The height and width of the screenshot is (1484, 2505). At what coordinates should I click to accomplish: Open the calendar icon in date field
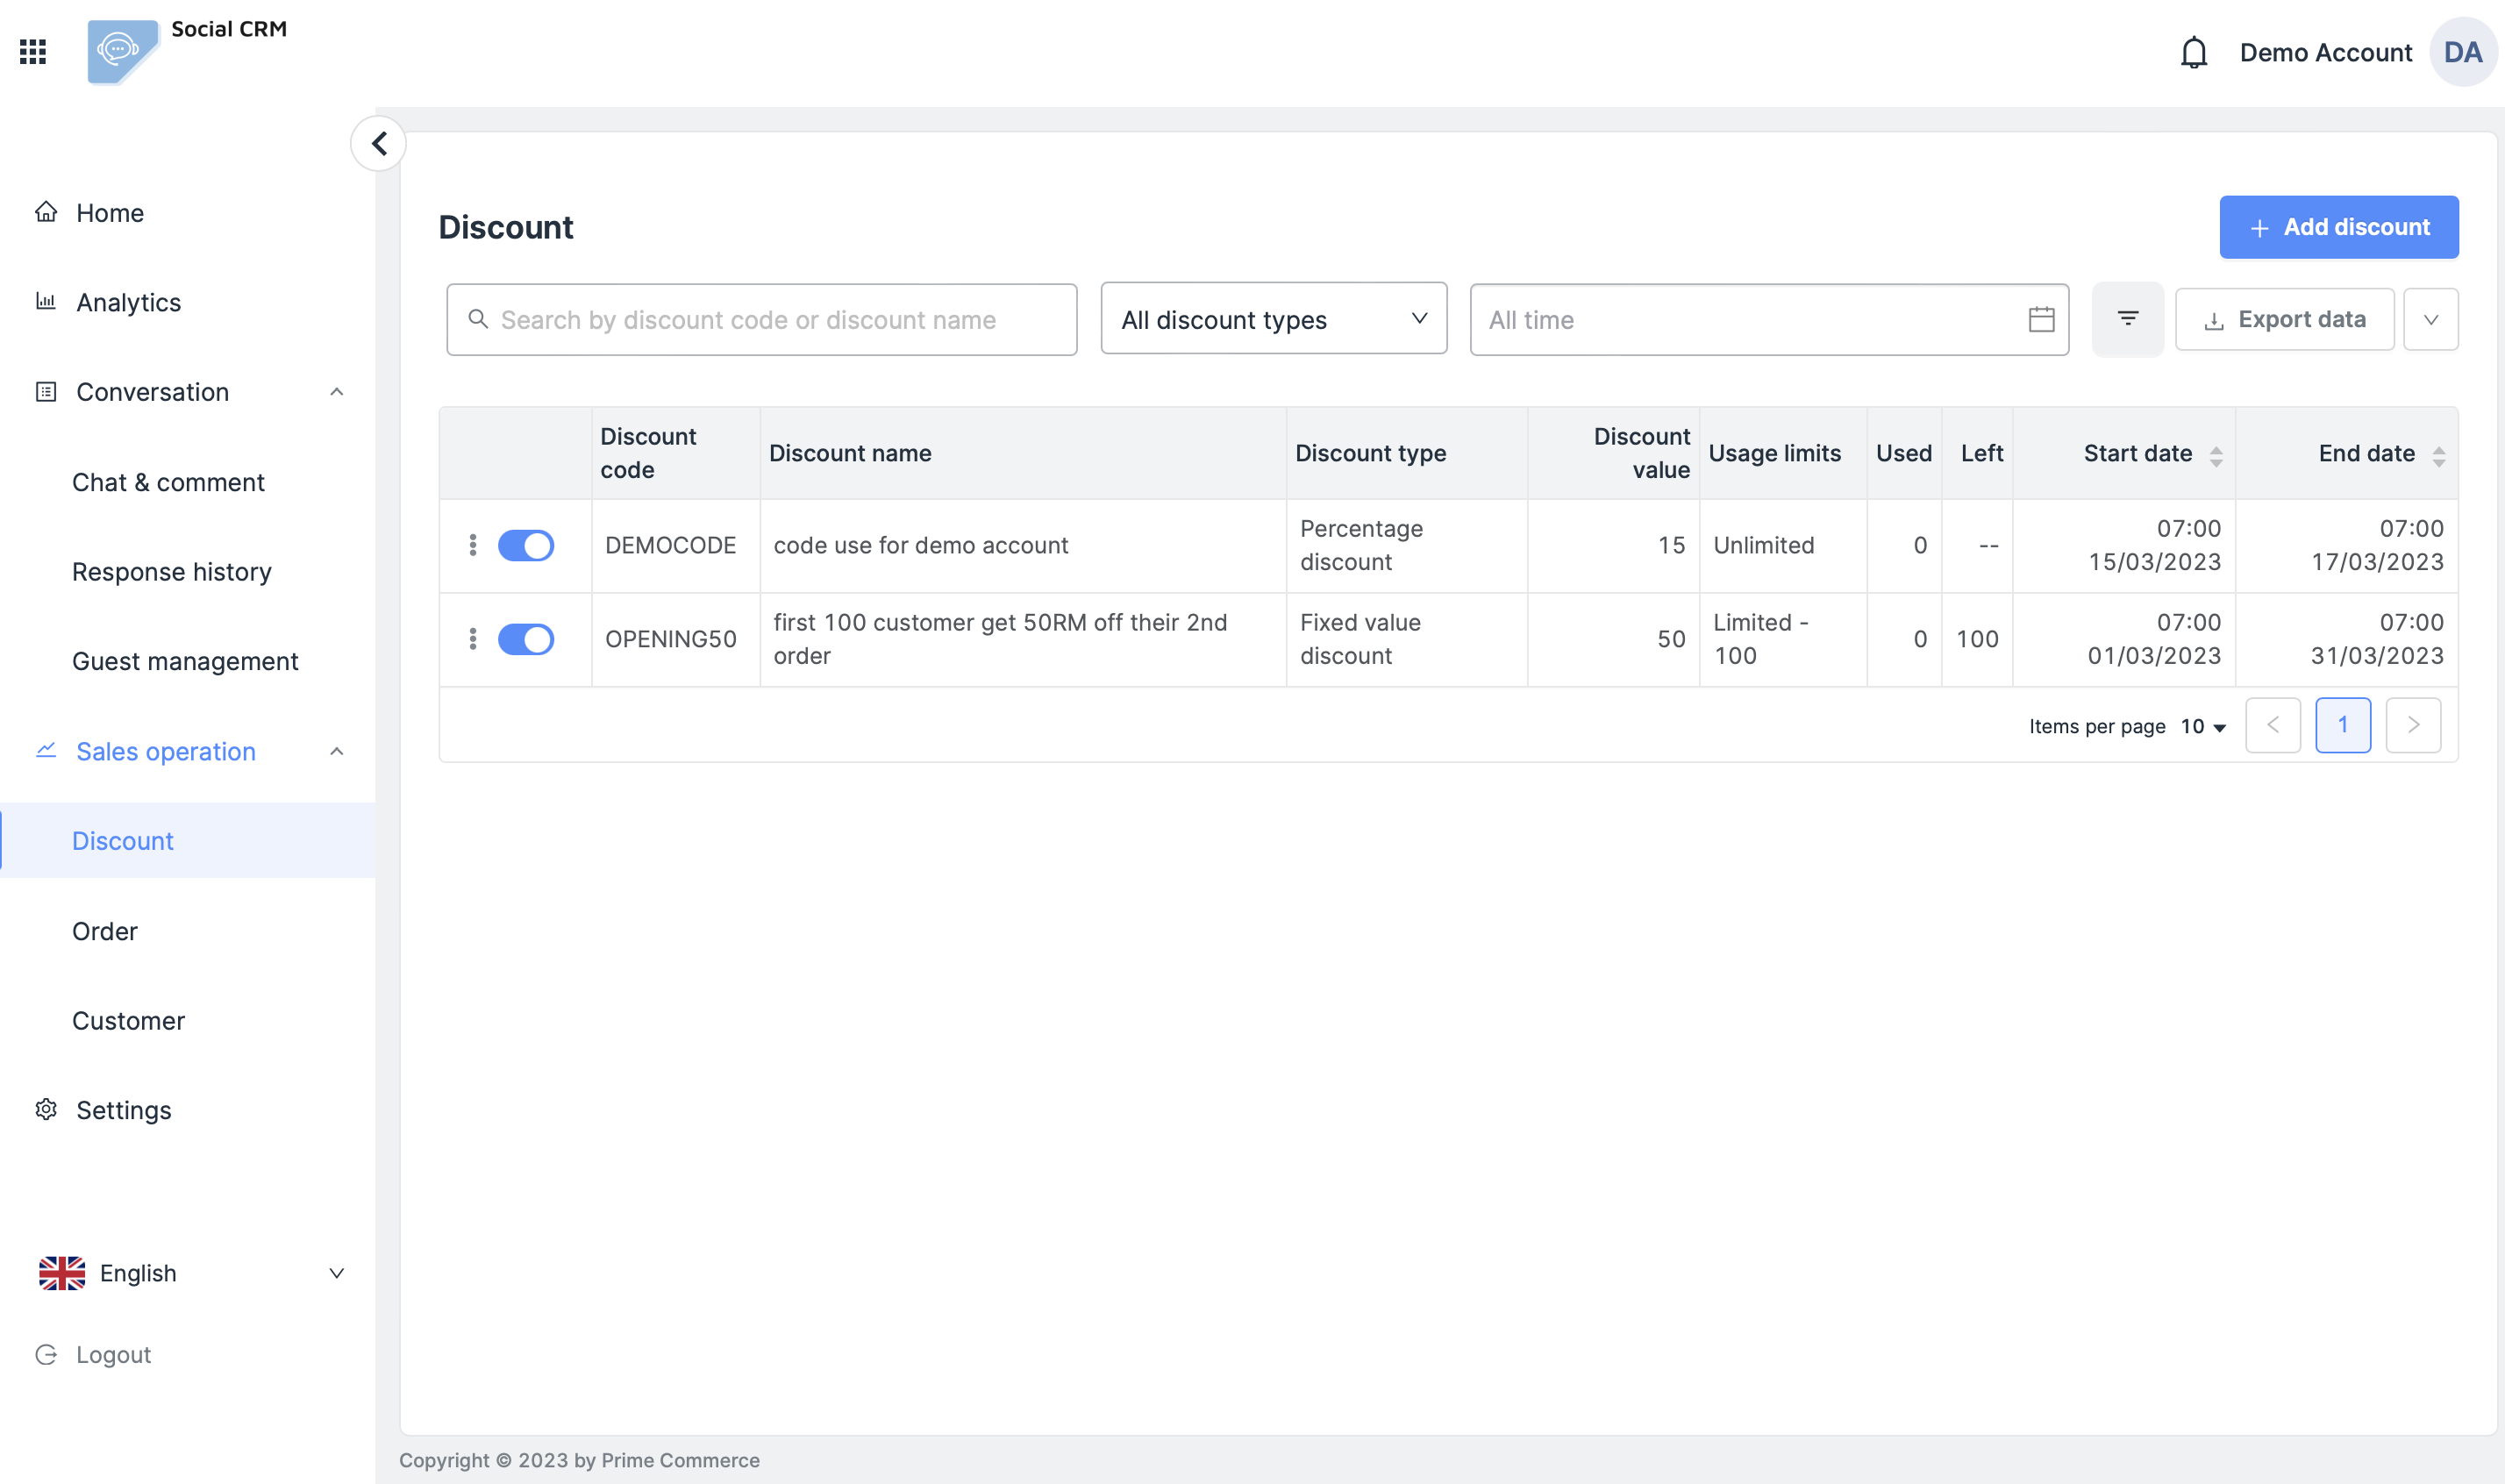[x=2041, y=320]
